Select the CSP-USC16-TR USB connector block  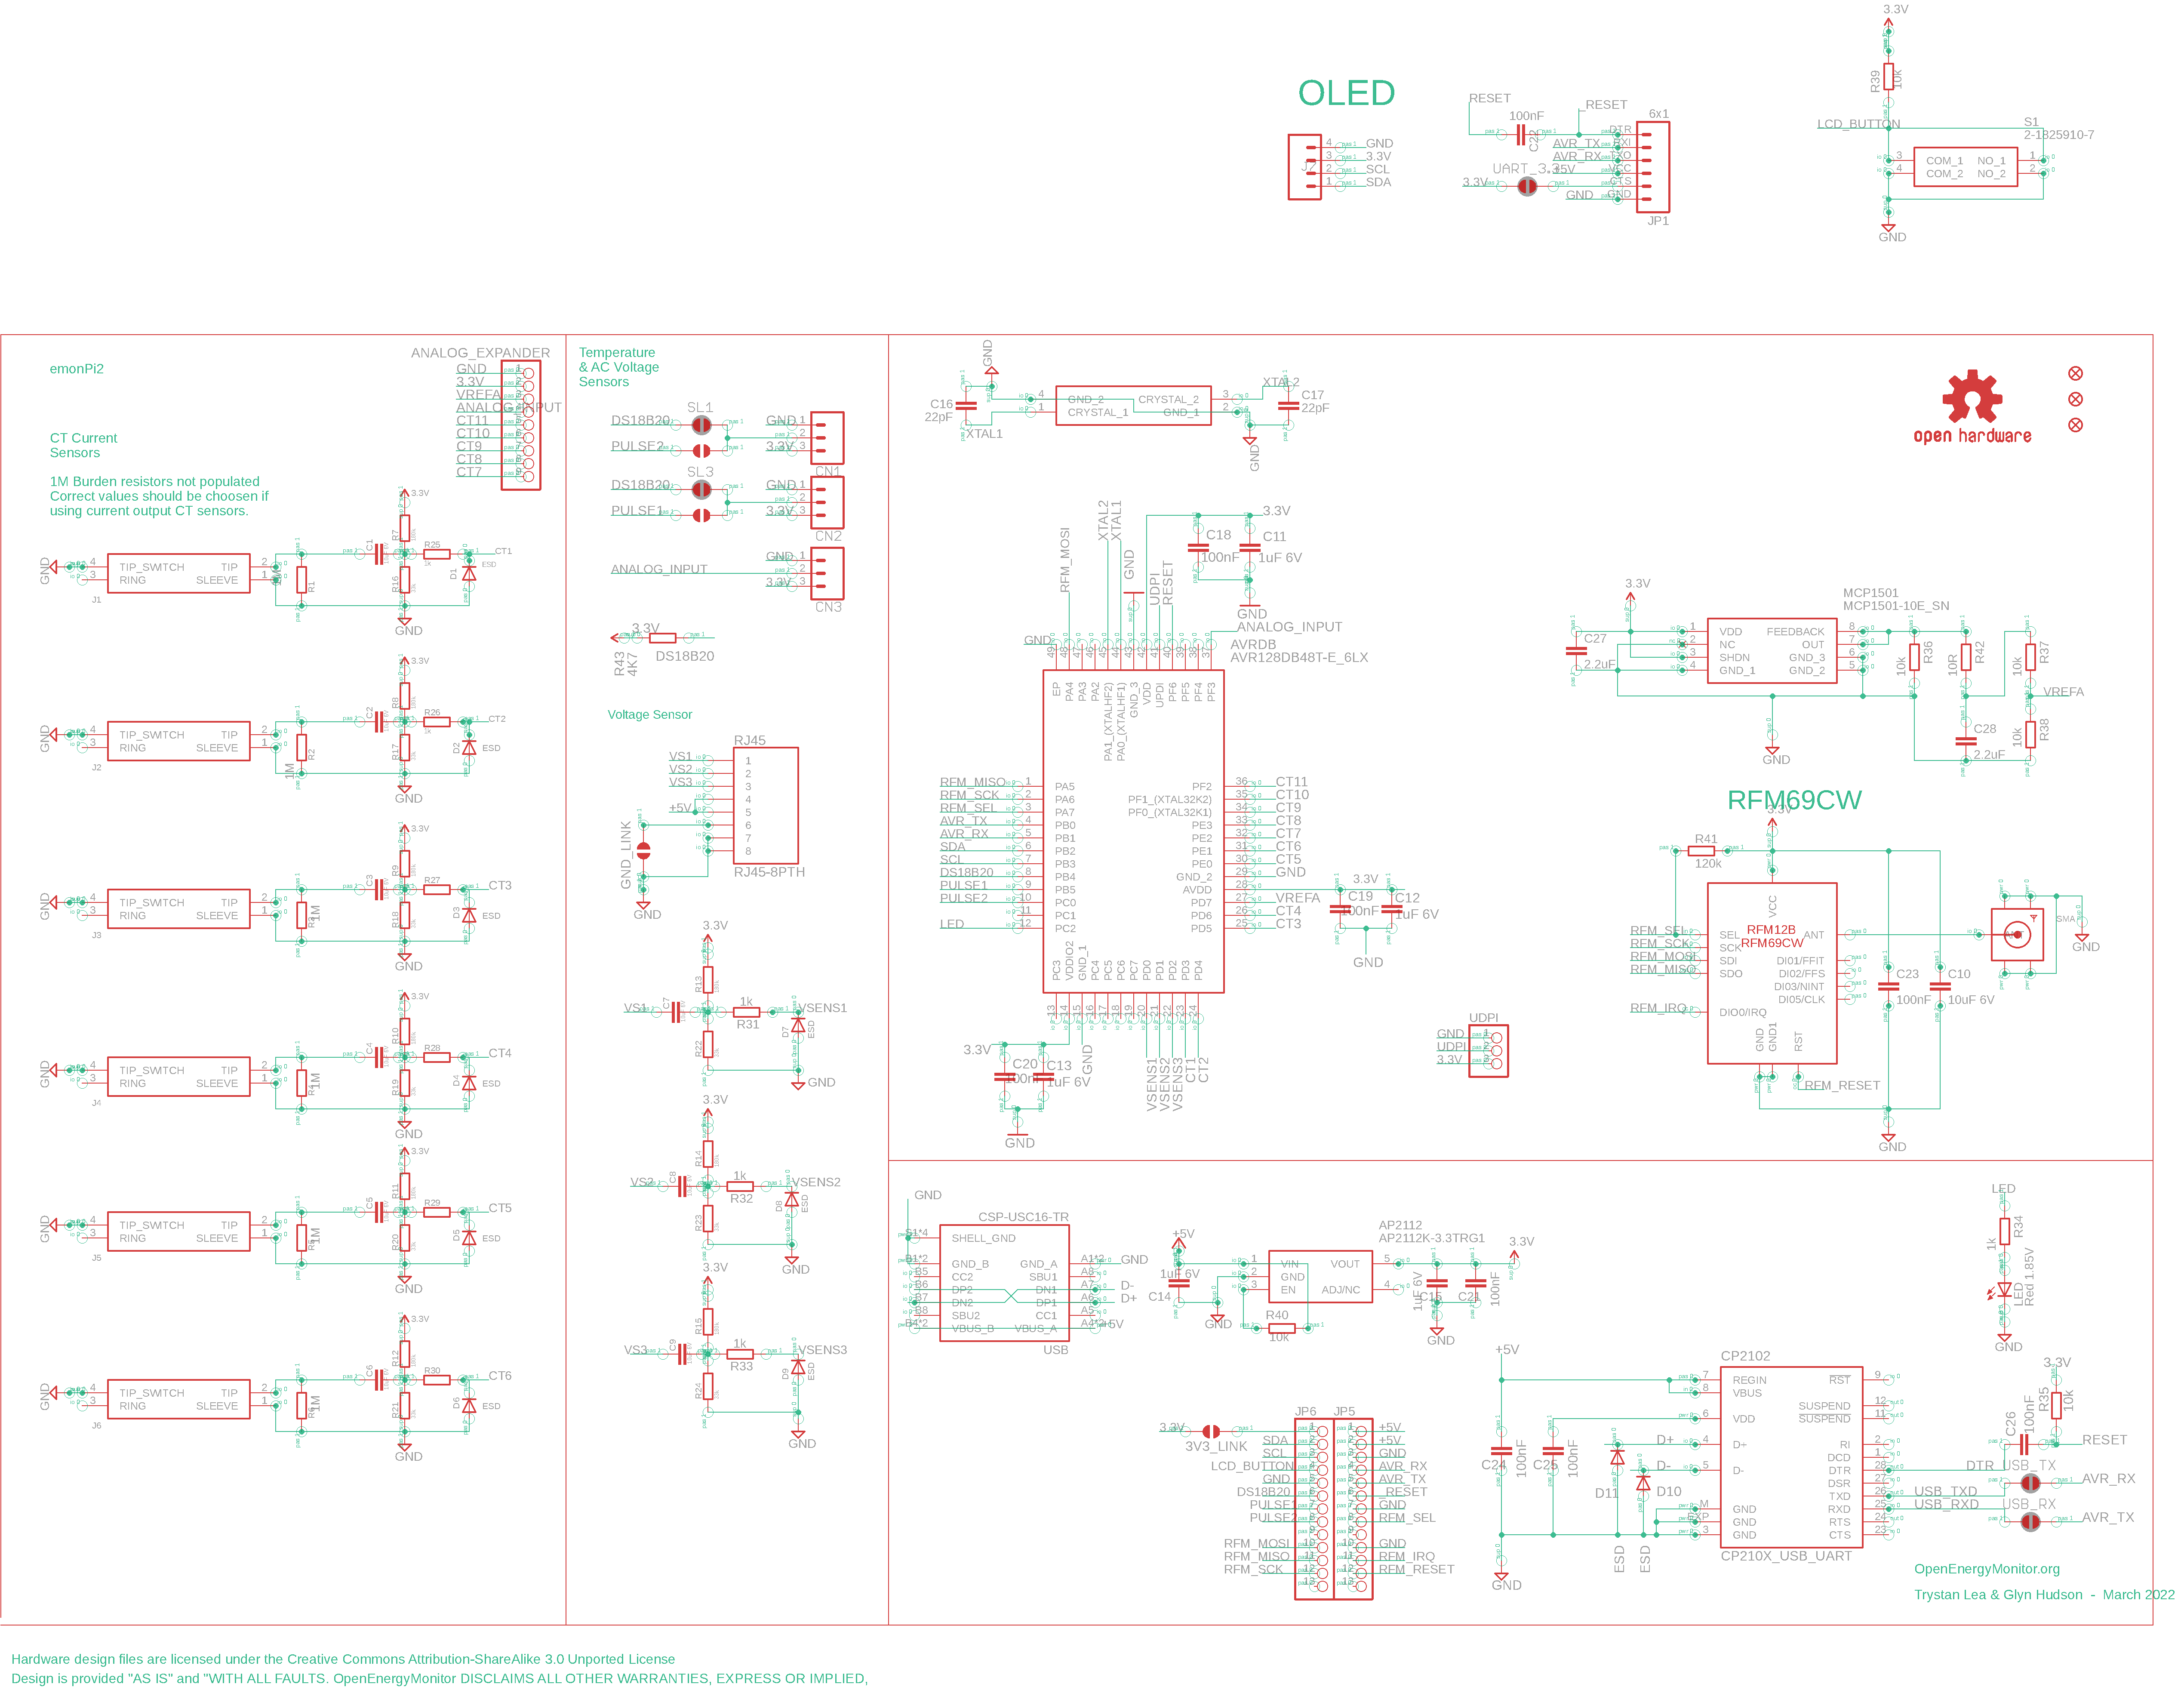(x=1004, y=1283)
